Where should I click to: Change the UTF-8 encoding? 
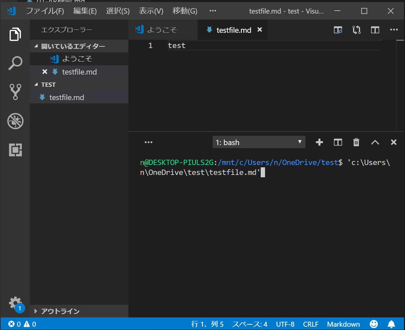pos(285,324)
